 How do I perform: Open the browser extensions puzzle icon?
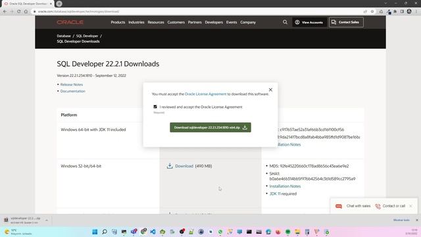pos(395,12)
